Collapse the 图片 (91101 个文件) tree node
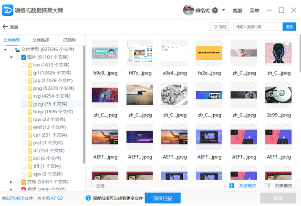Screen dimensions: 301x206 (x=11, y=57)
